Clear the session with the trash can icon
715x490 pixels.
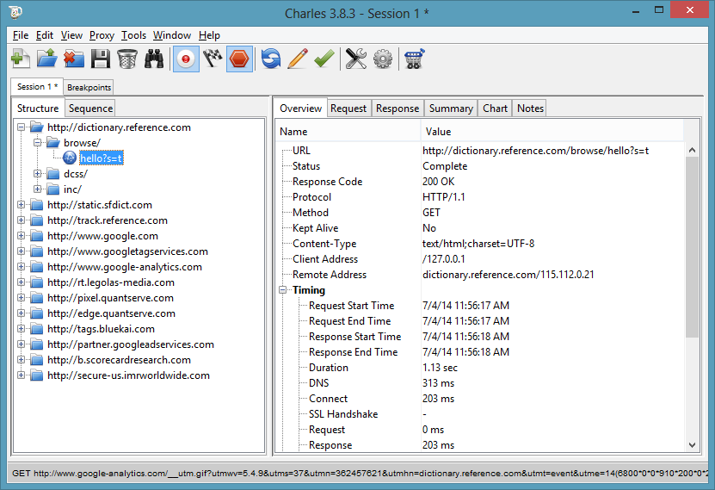[x=127, y=59]
